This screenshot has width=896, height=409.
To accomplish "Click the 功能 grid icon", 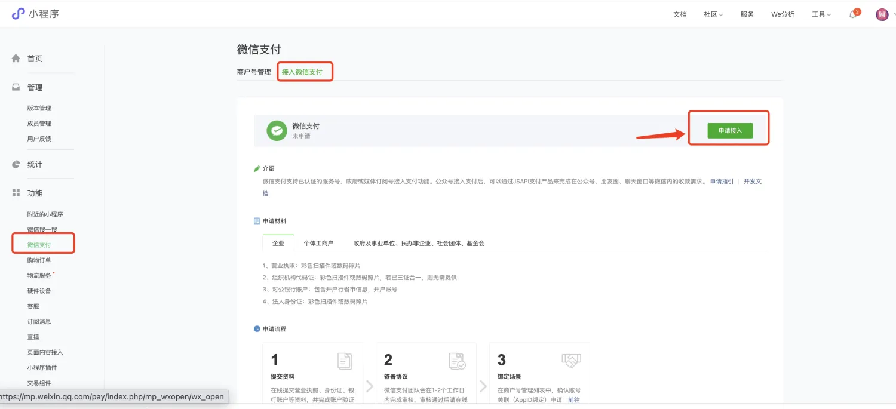I will click(16, 193).
